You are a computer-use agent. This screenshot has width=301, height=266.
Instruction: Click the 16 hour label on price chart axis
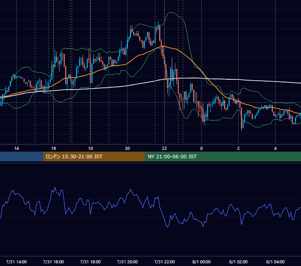[54, 149]
